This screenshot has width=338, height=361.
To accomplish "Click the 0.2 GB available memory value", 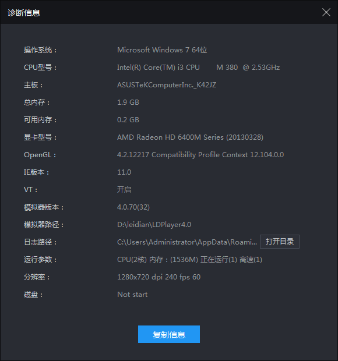I will (128, 120).
